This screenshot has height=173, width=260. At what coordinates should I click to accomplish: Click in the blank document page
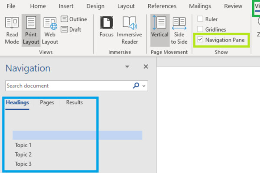point(208,119)
